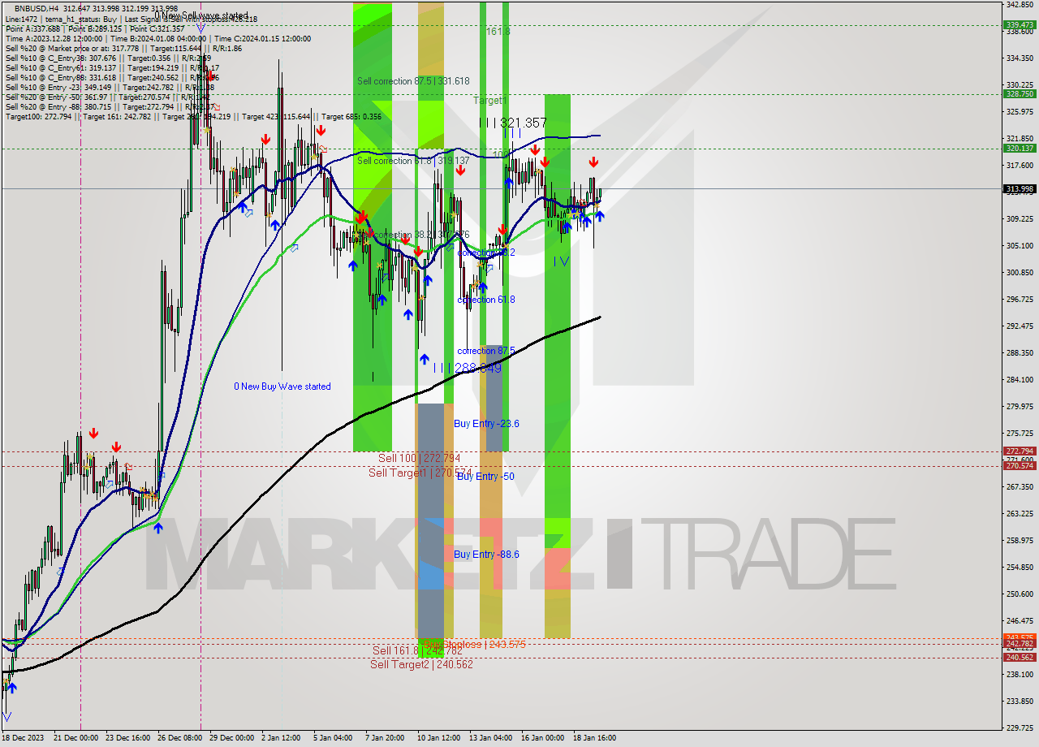
Task: Click the '10 Jan 12:00' time label
Action: (x=437, y=738)
